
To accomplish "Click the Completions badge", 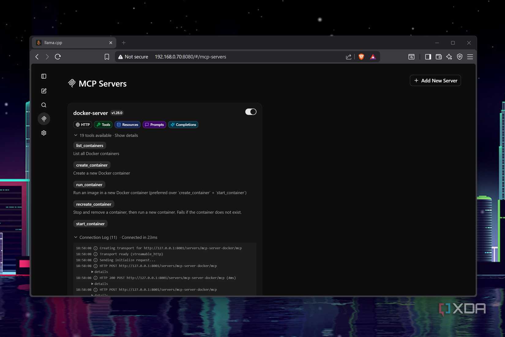I will point(183,125).
